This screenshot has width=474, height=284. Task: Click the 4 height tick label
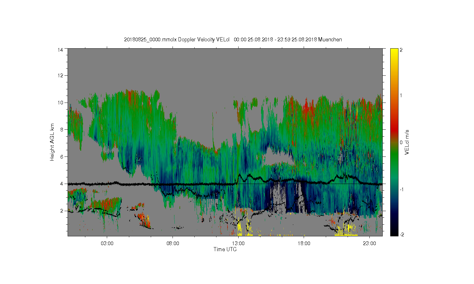[62, 184]
